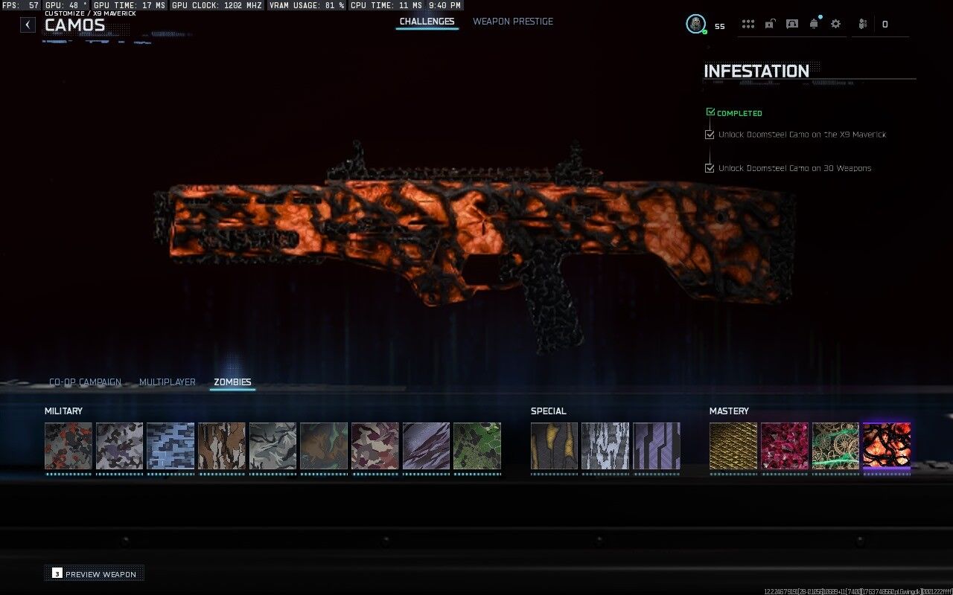Select the green-gold ornate Mastery camo

click(835, 446)
